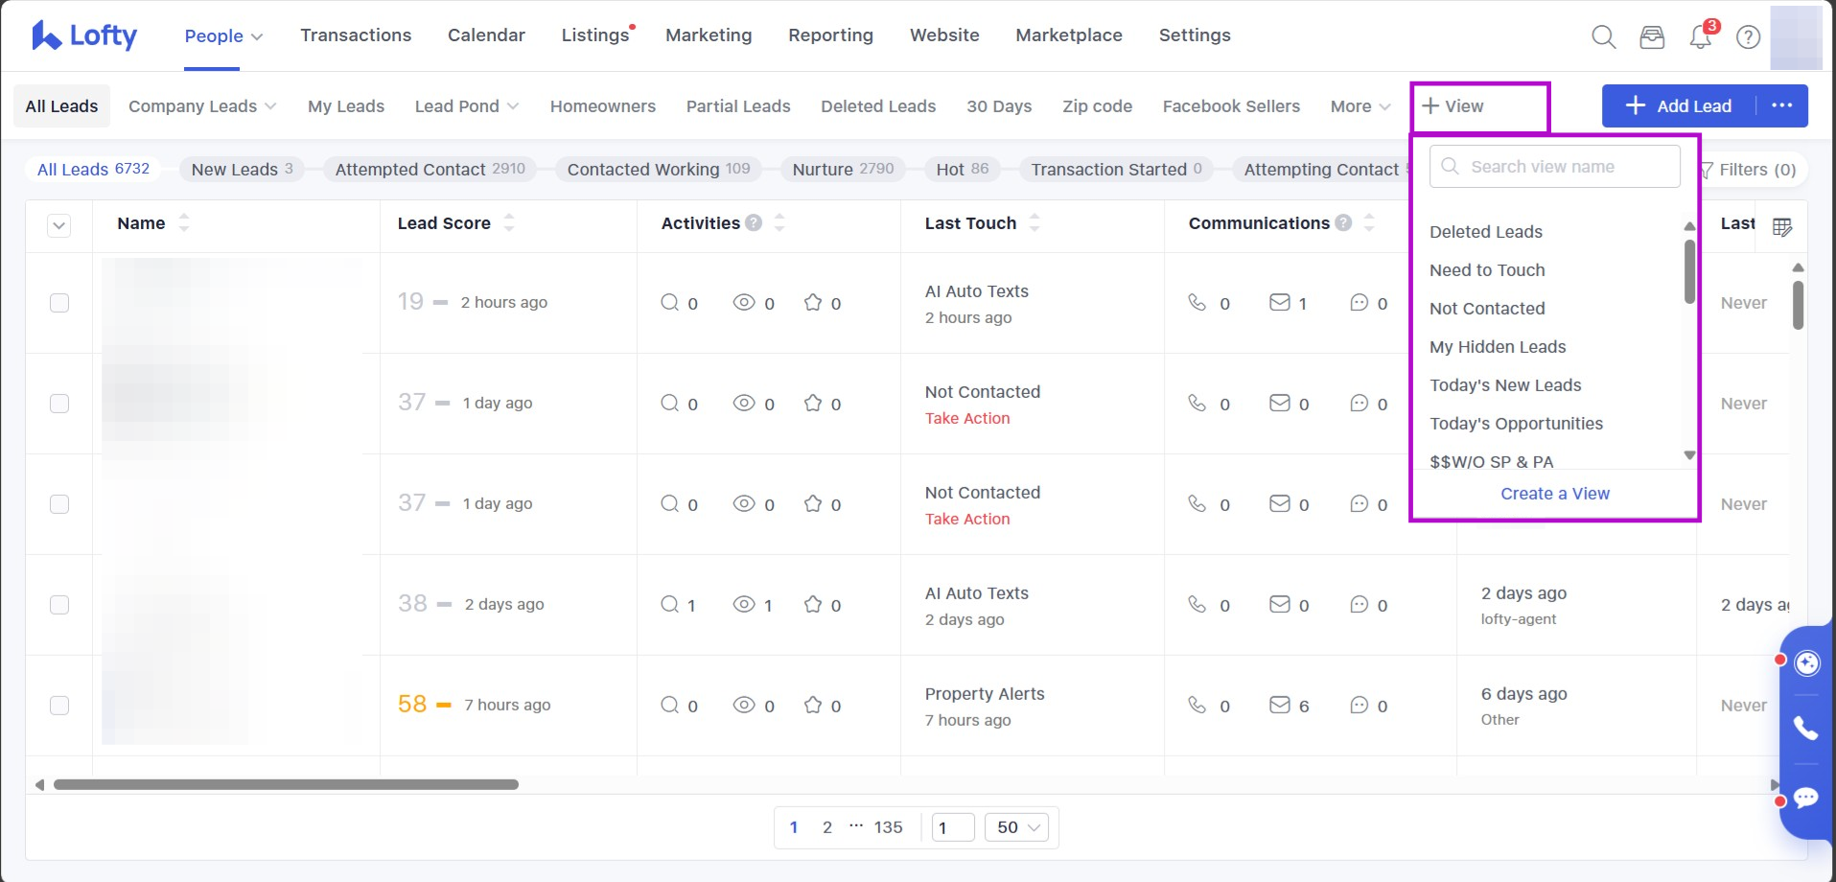Click the Add Lead button

click(x=1679, y=106)
